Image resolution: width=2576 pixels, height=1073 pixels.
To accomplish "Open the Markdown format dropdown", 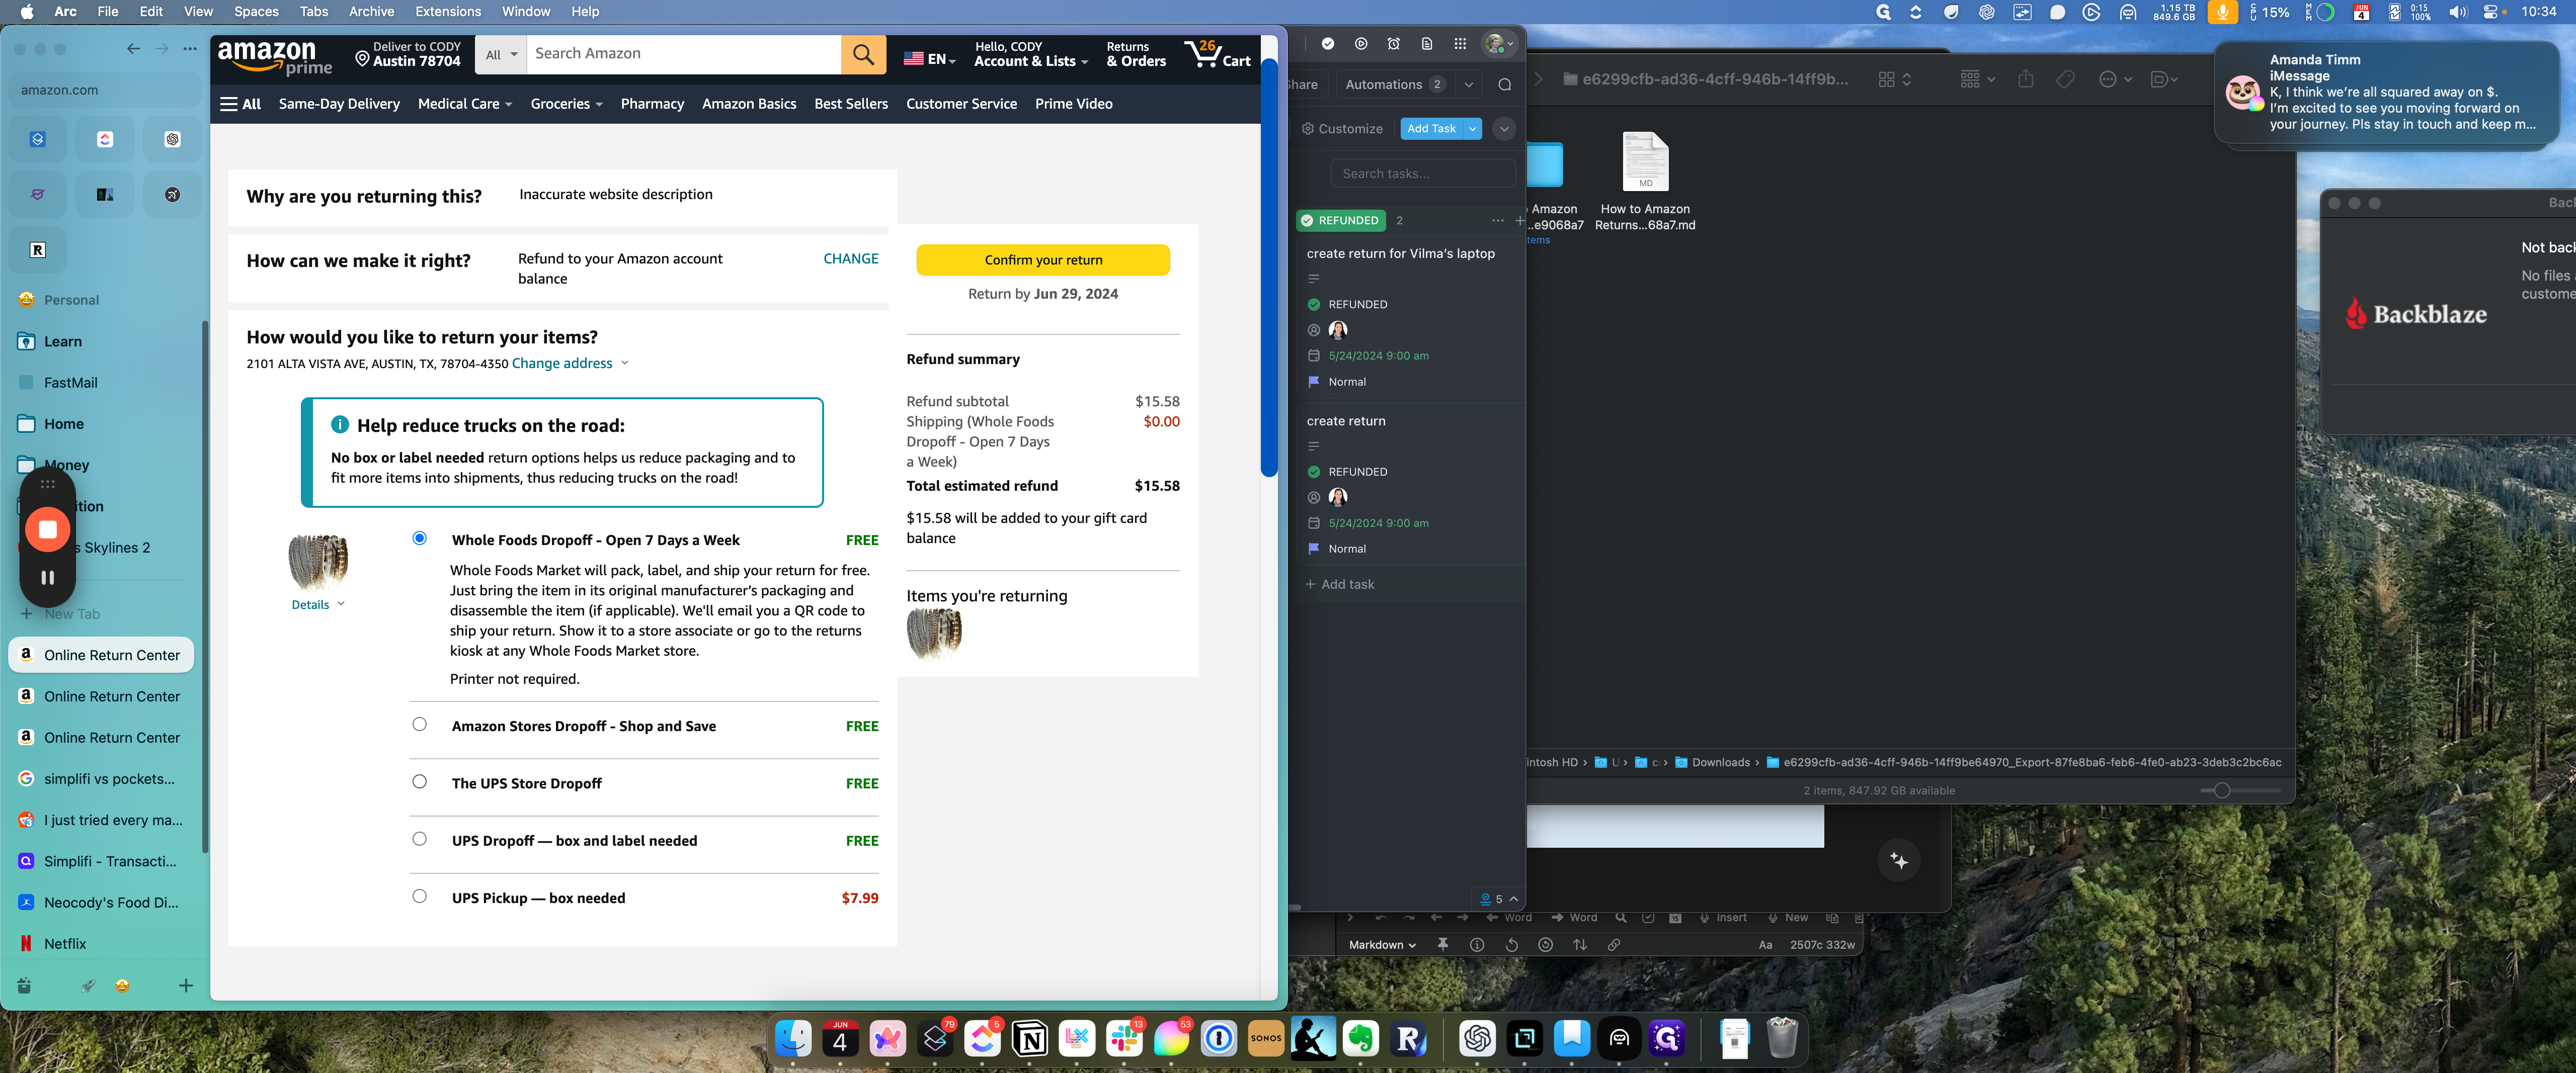I will (x=1382, y=944).
